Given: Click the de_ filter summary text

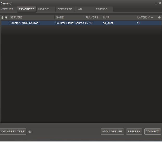Looking at the screenshot, I should [x=31, y=132].
